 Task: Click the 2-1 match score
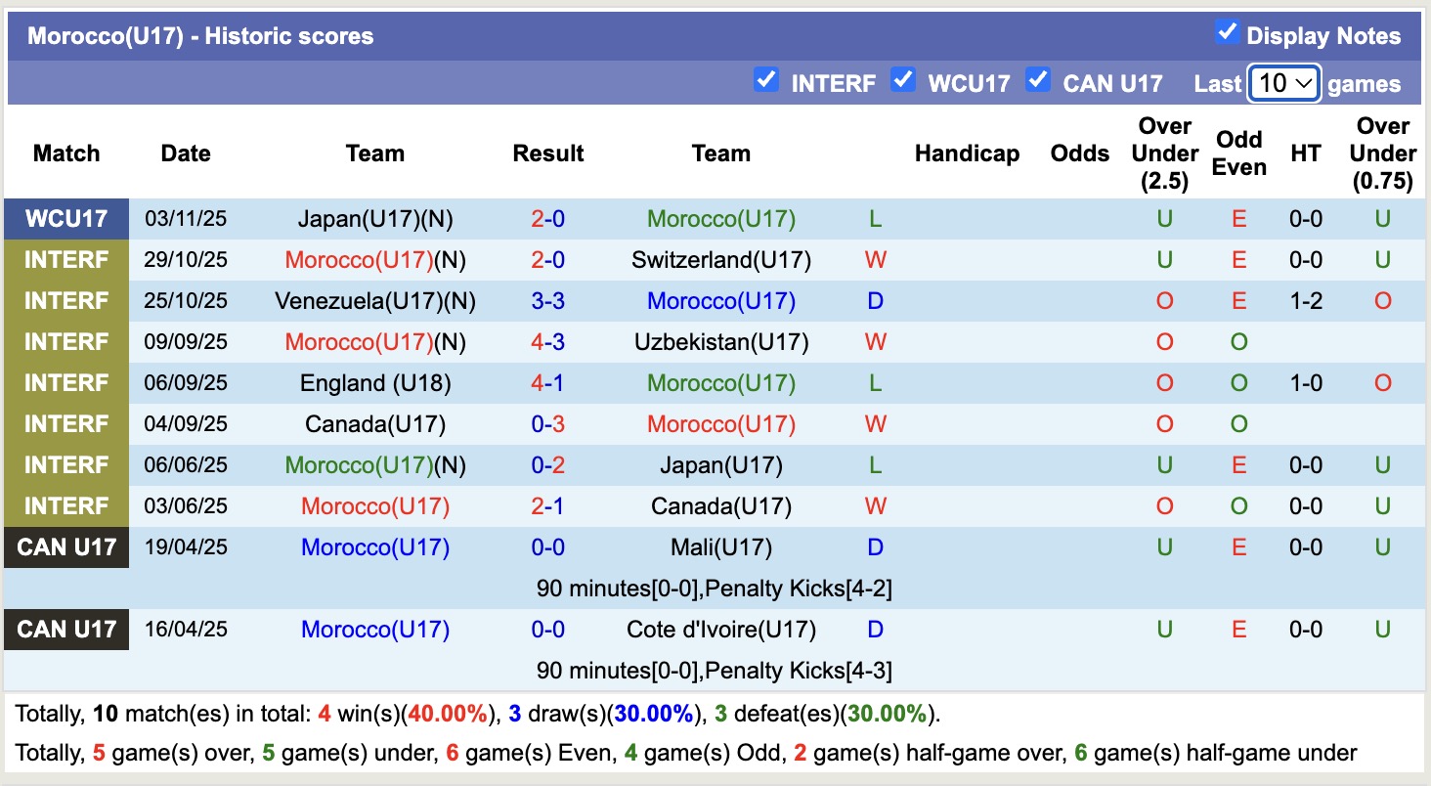click(x=547, y=506)
